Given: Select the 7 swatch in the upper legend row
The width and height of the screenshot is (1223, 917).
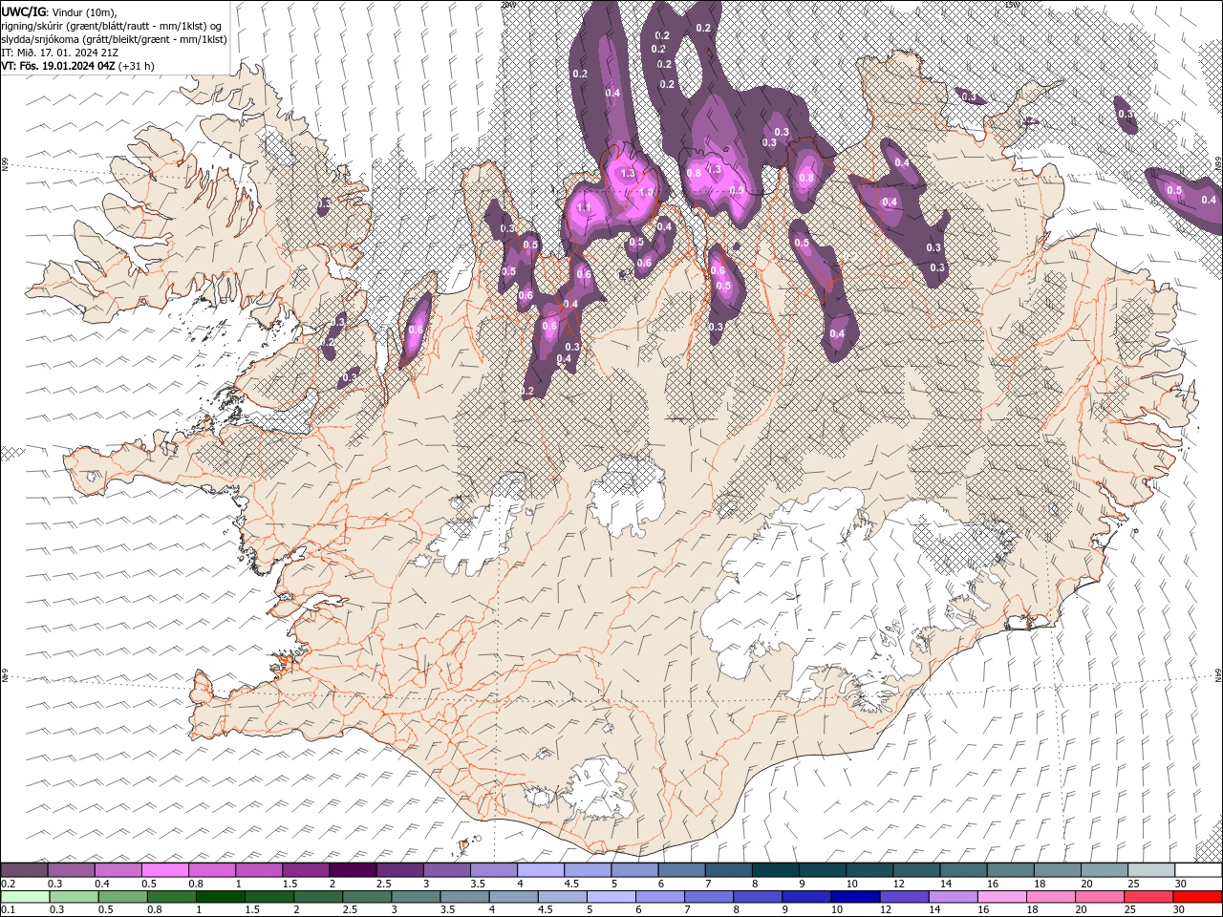Looking at the screenshot, I should tap(728, 870).
